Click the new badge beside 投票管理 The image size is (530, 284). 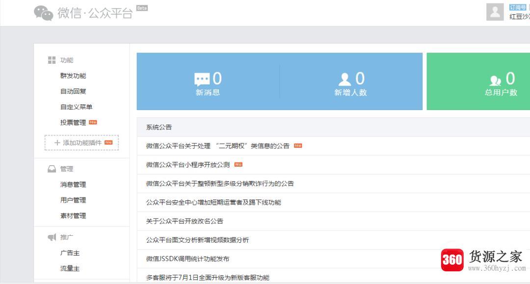[93, 122]
